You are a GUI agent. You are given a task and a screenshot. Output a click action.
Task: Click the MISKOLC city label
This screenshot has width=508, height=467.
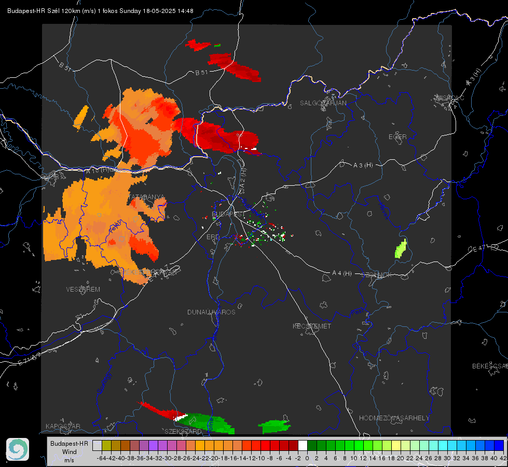pos(450,98)
